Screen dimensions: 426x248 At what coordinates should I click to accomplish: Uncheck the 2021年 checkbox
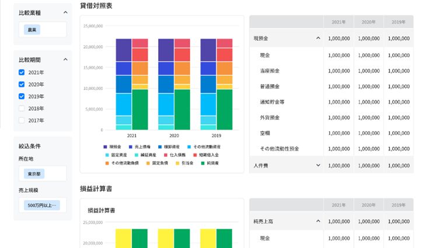(x=22, y=72)
